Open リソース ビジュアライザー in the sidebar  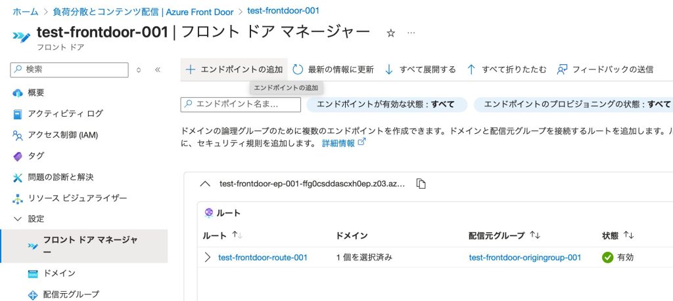77,198
